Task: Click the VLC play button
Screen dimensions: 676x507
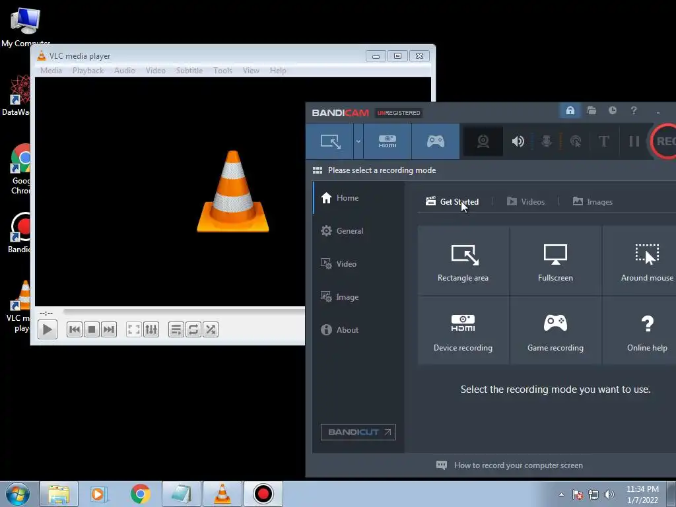Action: pyautogui.click(x=48, y=330)
